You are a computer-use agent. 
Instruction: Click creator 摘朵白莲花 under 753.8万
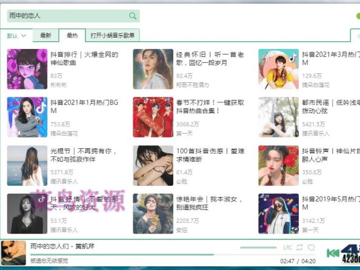(64, 134)
